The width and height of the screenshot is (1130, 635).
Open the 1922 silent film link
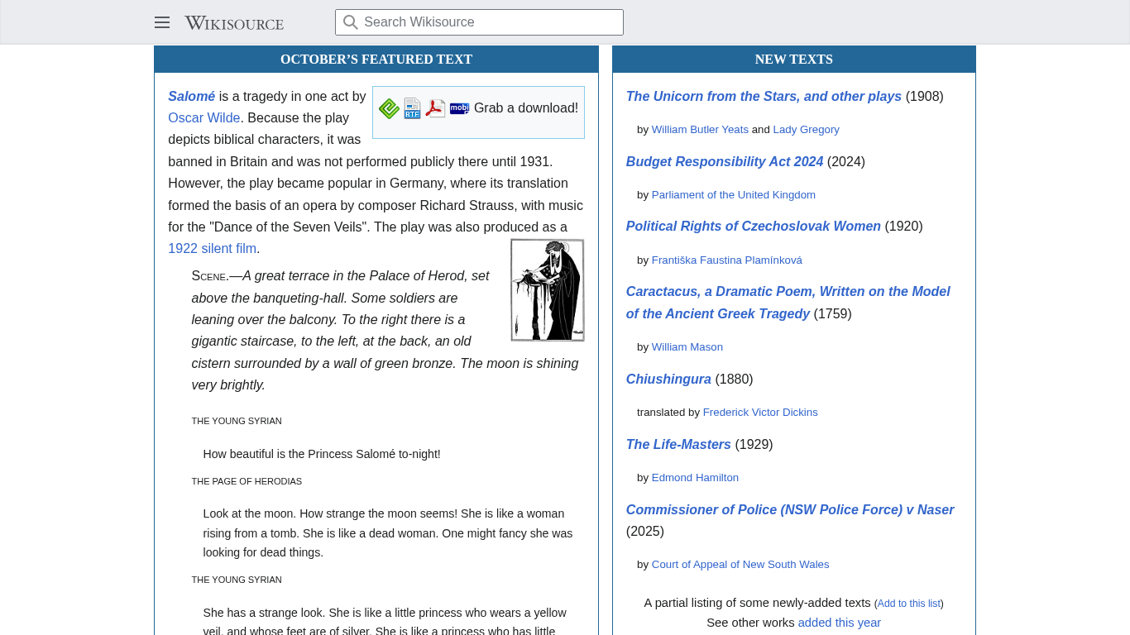pyautogui.click(x=213, y=249)
